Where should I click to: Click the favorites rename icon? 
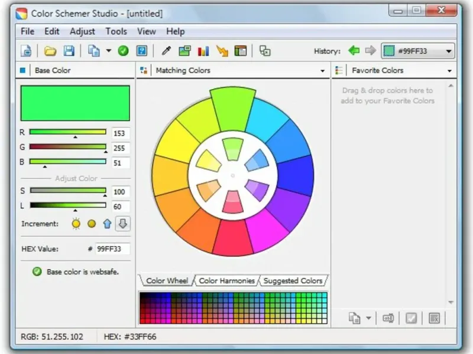[388, 318]
